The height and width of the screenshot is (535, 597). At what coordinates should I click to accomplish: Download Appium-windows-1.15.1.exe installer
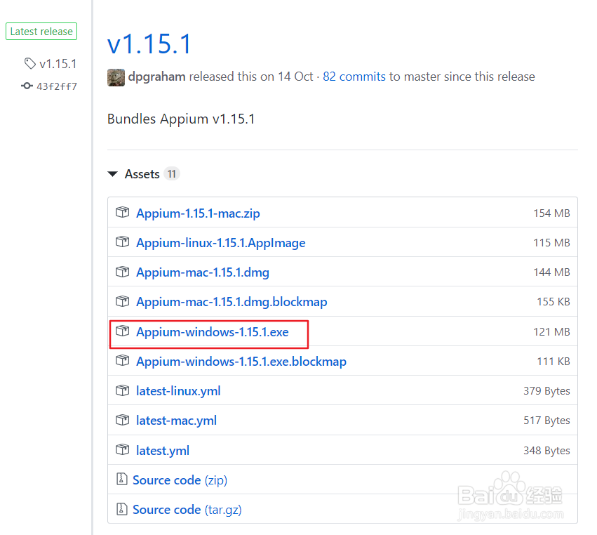tap(213, 332)
